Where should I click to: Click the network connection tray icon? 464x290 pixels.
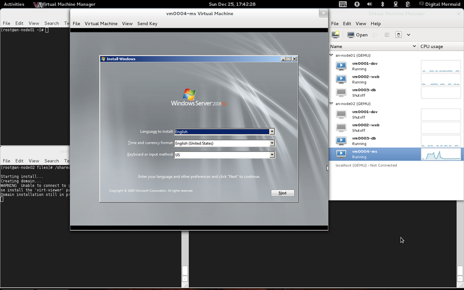tap(396, 4)
